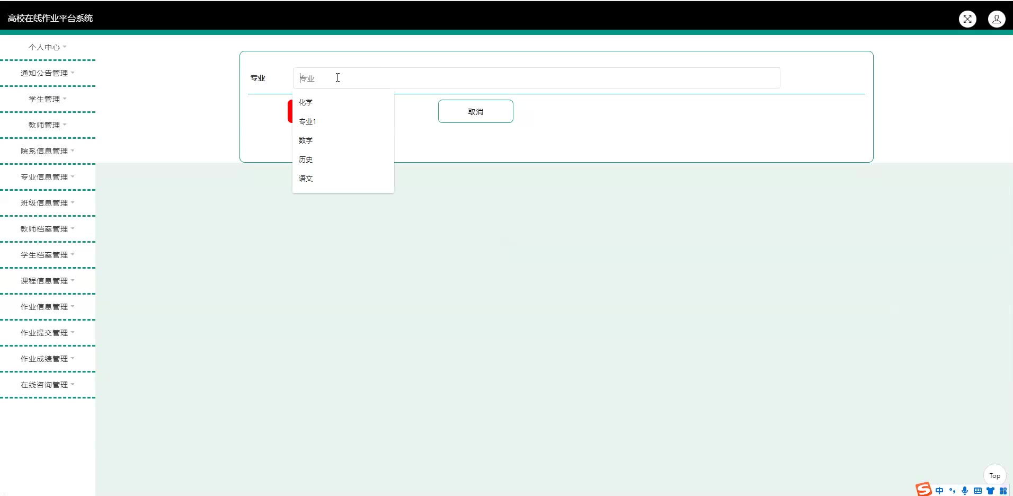This screenshot has height=496, width=1013.
Task: Jump back up with the Top button
Action: 994,475
